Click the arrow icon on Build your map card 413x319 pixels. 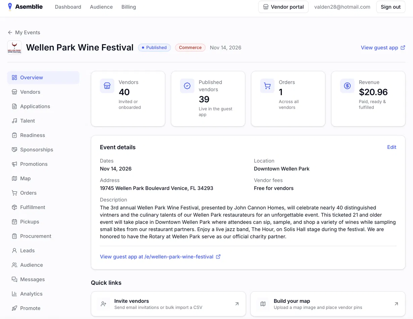396,304
